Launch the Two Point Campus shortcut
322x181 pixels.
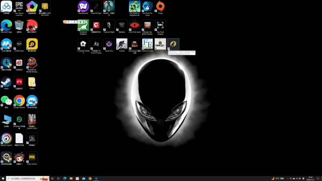160,27
